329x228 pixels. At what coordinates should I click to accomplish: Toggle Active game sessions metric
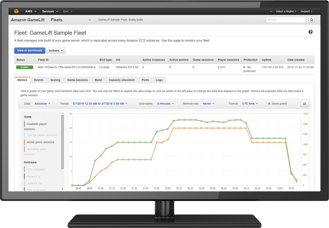pyautogui.click(x=39, y=142)
